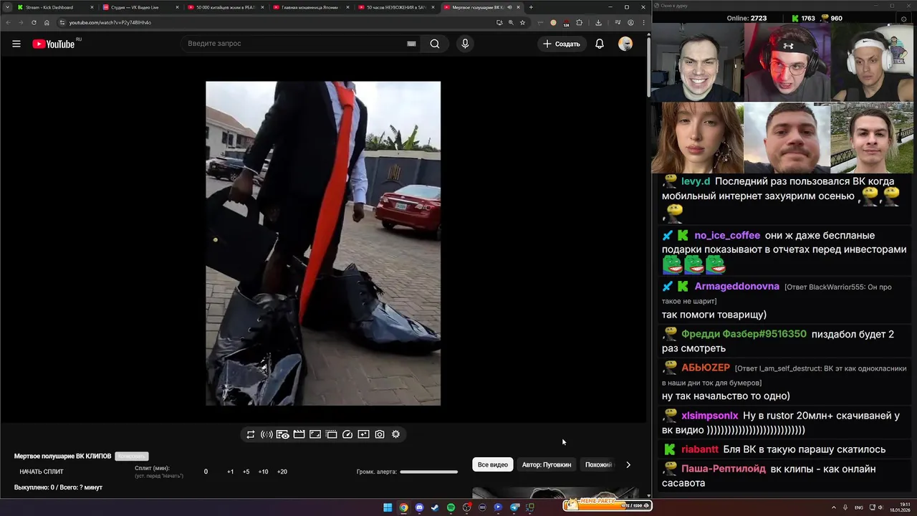Open the Windows Start menu
917x516 pixels.
tap(388, 507)
